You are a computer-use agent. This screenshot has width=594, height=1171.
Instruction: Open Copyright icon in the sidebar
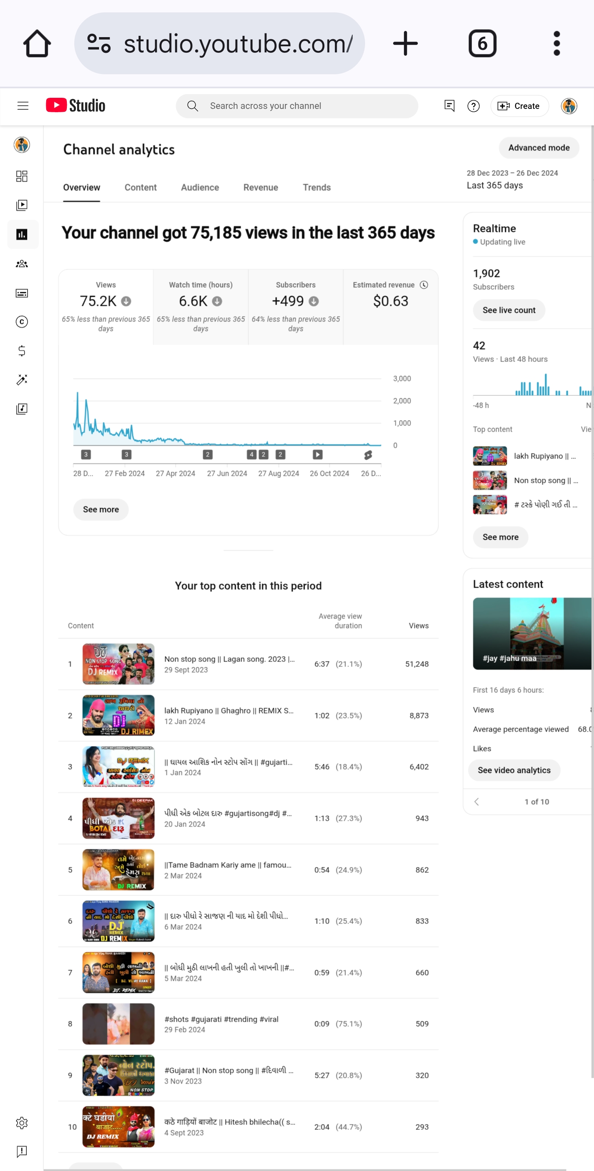22,322
